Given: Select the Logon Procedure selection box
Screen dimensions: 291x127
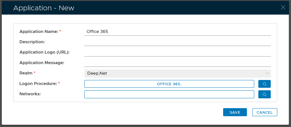Looking at the screenshot, I should coord(169,84).
